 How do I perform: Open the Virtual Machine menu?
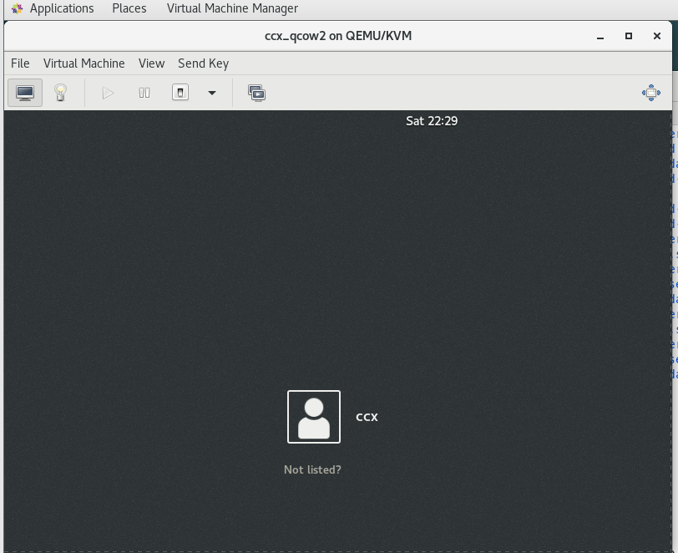[x=83, y=63]
